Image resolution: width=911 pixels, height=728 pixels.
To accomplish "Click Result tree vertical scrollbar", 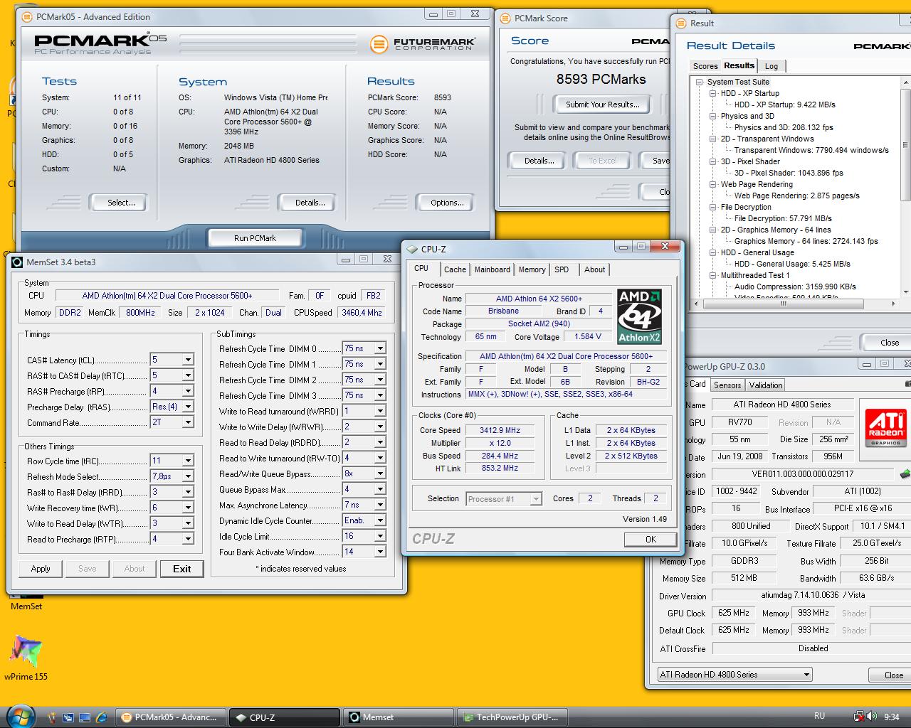I will 905,187.
